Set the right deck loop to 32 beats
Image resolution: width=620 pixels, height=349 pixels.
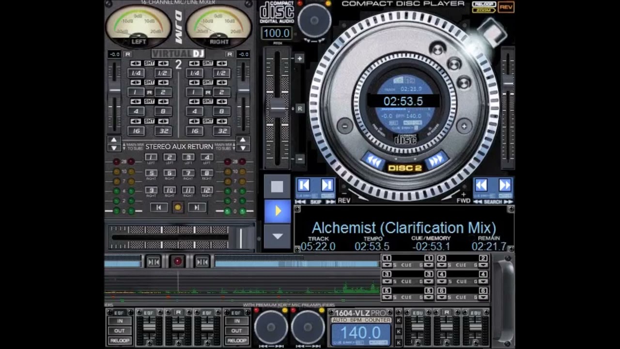222,131
